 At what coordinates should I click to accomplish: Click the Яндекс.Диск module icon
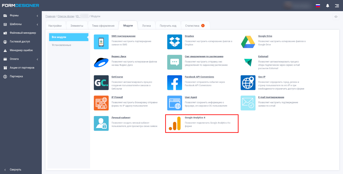[x=101, y=62]
